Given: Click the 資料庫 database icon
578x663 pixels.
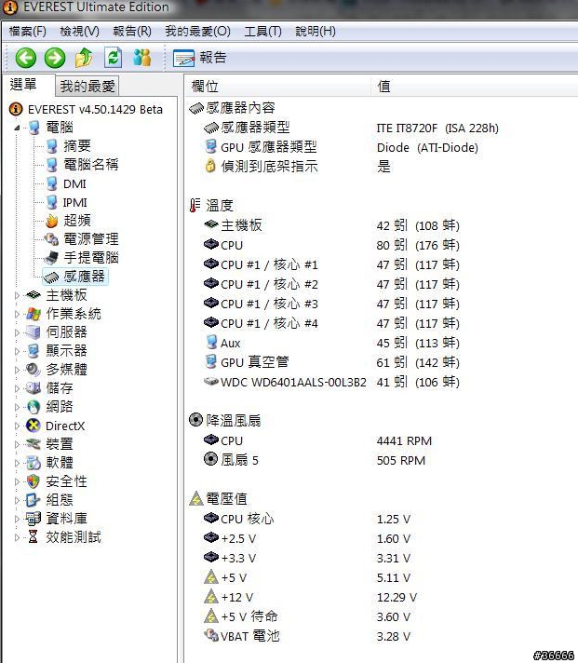Looking at the screenshot, I should 33,519.
